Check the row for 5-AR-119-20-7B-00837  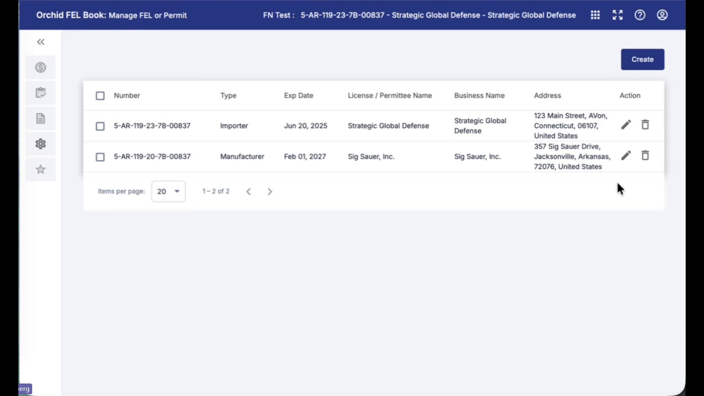[100, 157]
